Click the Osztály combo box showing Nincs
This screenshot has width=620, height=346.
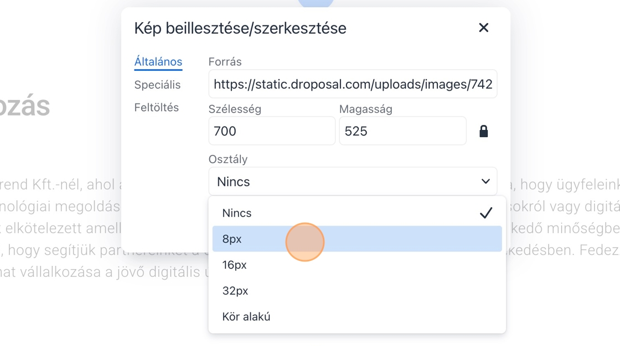tap(343, 181)
